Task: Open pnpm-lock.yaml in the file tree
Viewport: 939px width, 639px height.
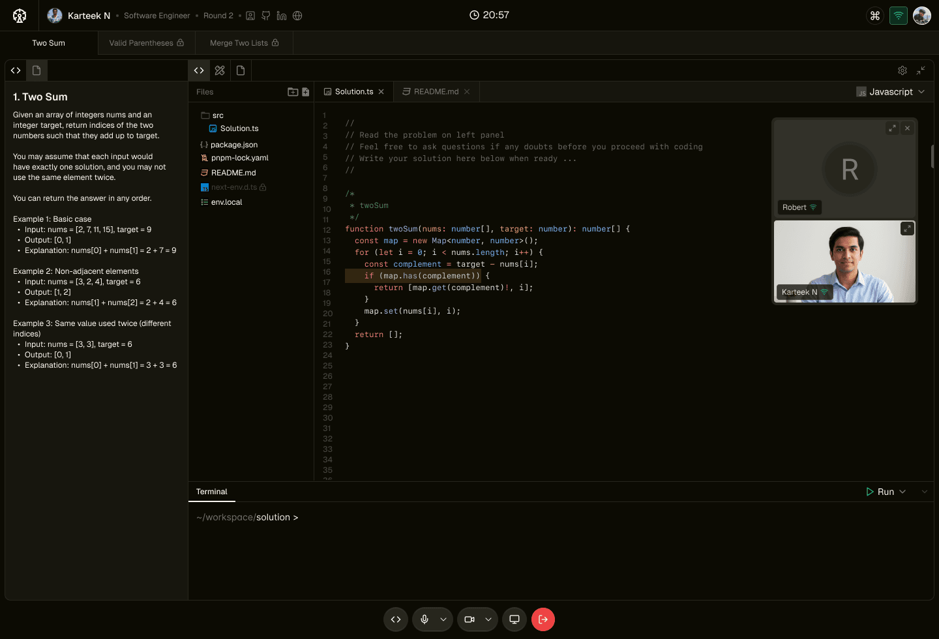Action: point(235,158)
